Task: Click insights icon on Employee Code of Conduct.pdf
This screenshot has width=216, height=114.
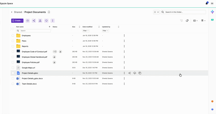Action: pos(60,52)
